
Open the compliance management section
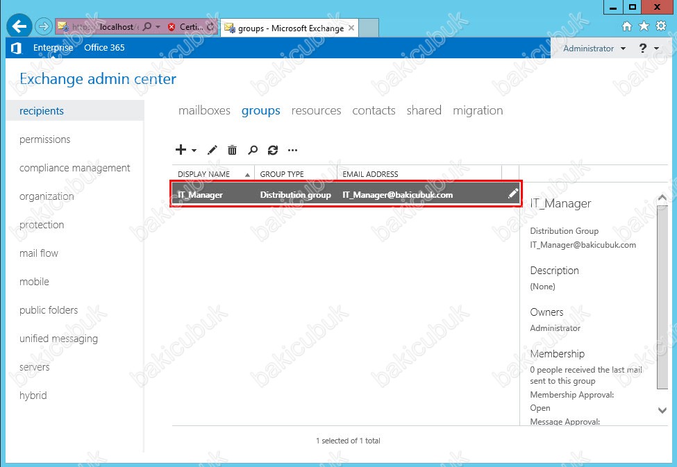(75, 168)
